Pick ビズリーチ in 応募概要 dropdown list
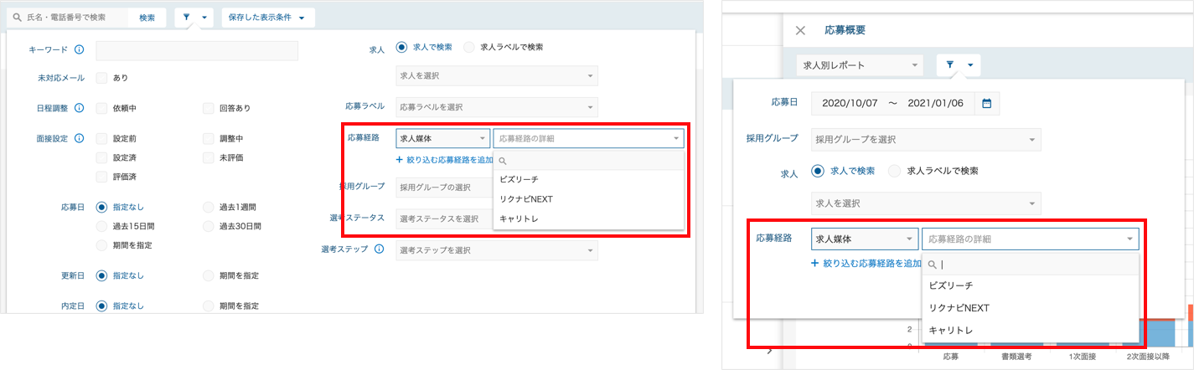 click(x=1031, y=285)
